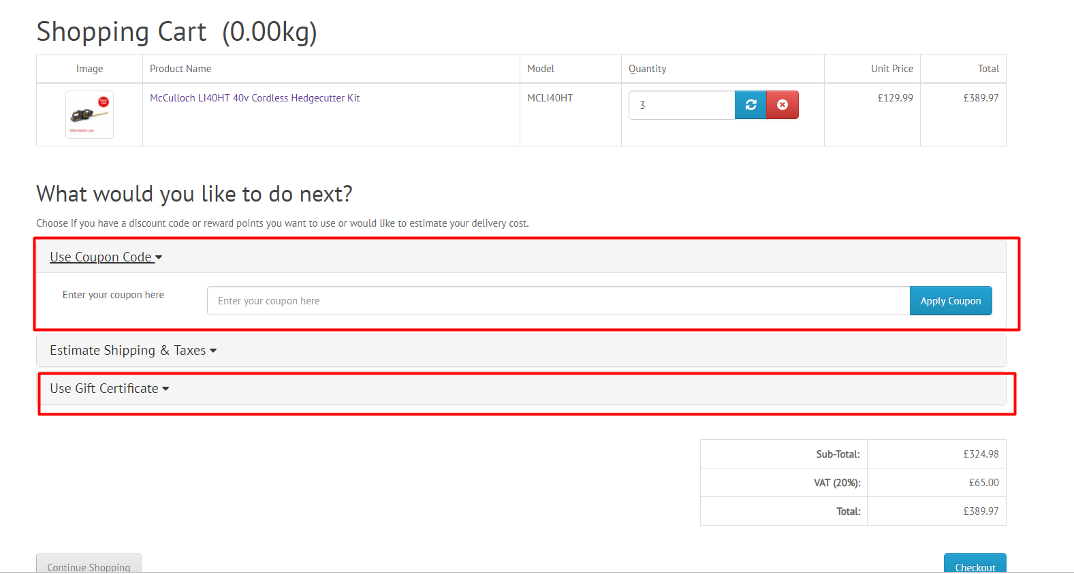
Task: Proceed with the Checkout button
Action: point(975,564)
